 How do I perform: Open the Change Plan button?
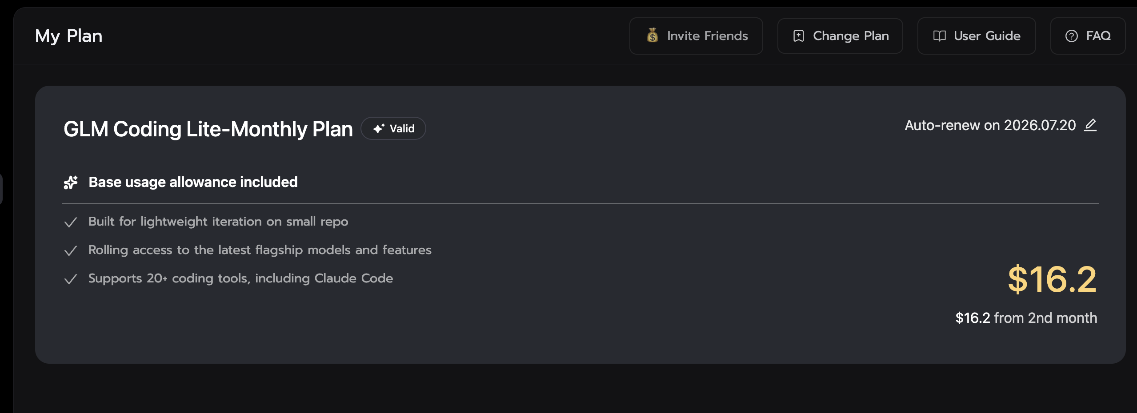[x=840, y=36]
